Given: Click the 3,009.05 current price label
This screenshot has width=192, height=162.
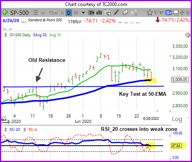Looking at the screenshot, I should point(180,80).
